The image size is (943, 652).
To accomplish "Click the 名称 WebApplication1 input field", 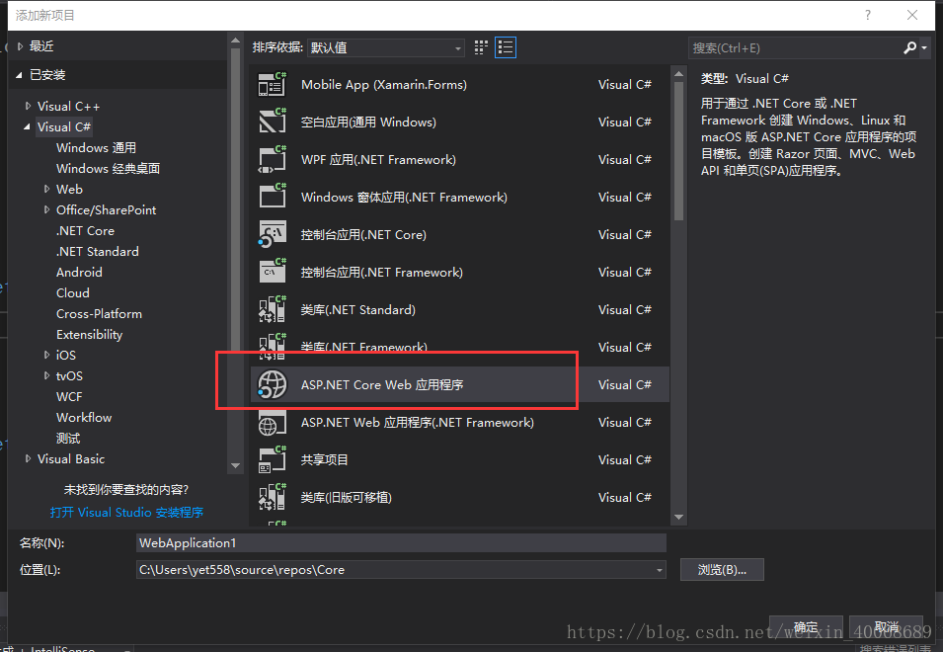I will pyautogui.click(x=401, y=542).
